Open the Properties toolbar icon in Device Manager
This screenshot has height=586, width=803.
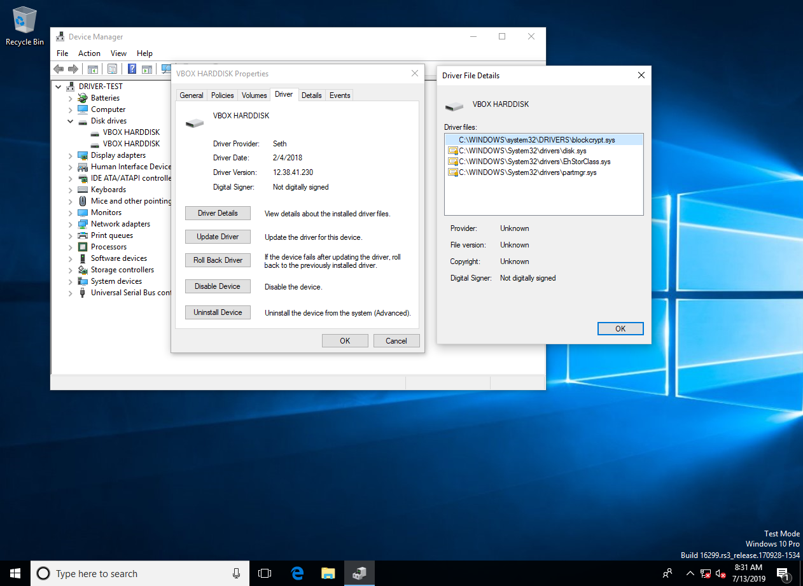click(x=113, y=69)
